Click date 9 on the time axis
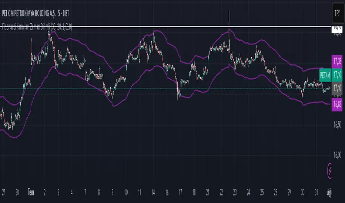This screenshot has width=345, height=203. click(x=113, y=192)
